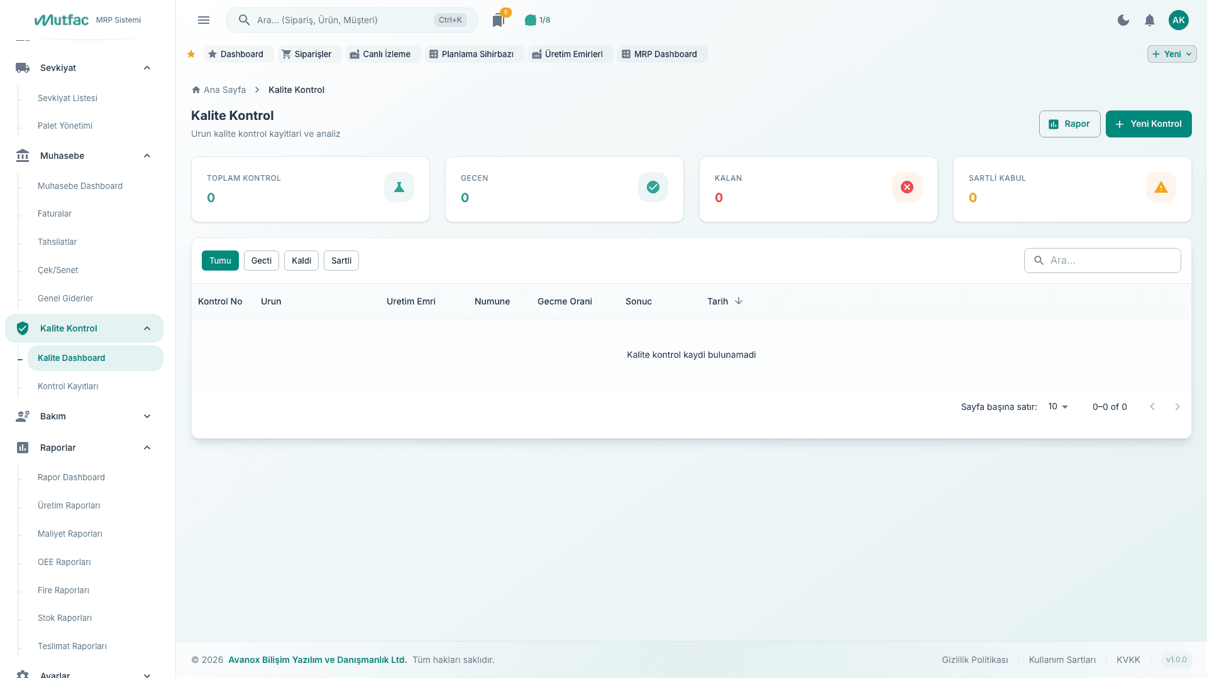Click the Yeni Kontrol button
This screenshot has height=678, width=1207.
(1149, 124)
